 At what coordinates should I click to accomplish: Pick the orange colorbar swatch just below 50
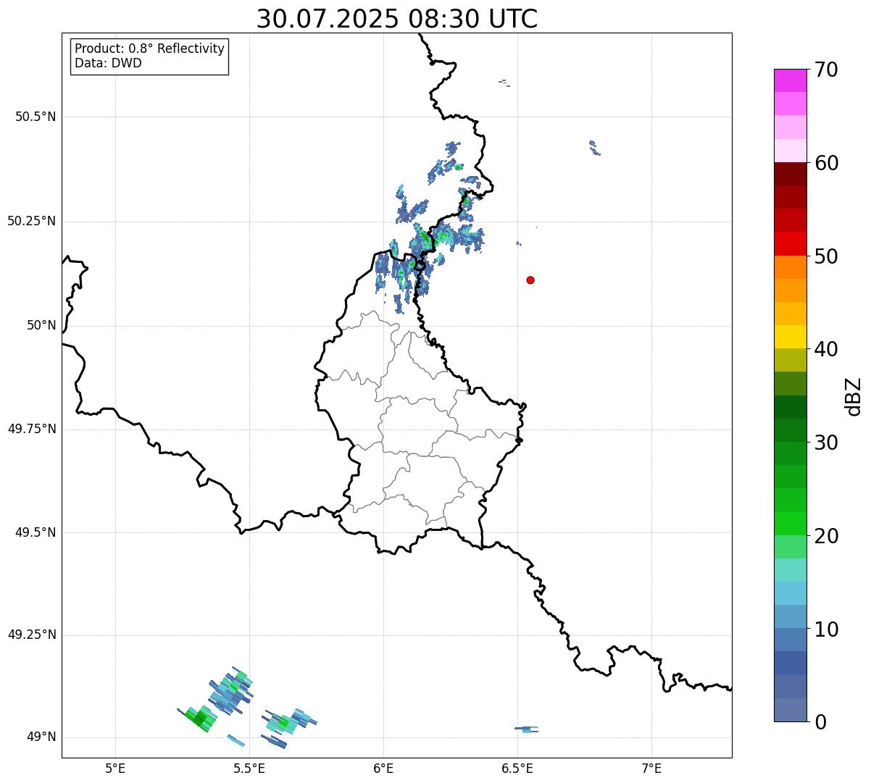tap(791, 267)
